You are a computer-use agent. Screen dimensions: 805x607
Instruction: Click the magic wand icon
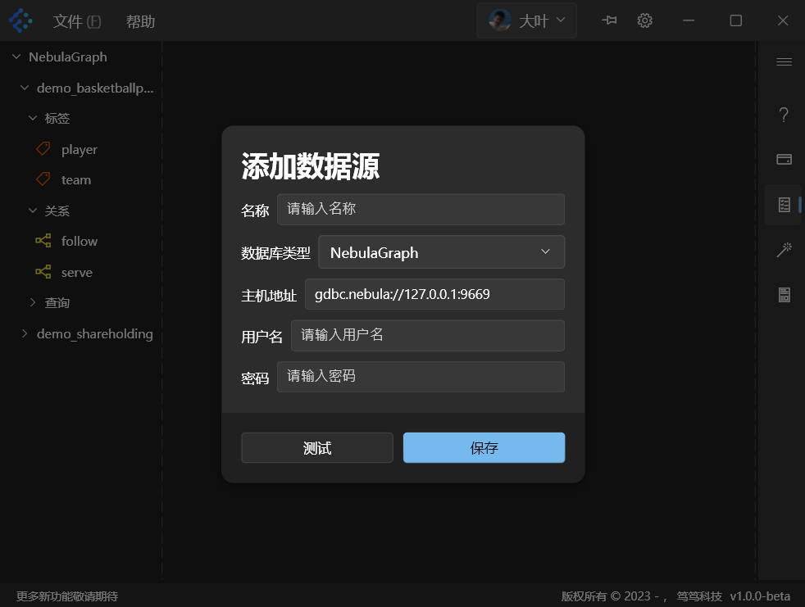[784, 250]
